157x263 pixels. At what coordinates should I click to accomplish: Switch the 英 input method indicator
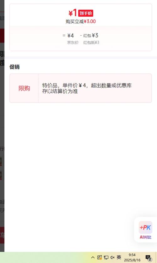[119, 257]
